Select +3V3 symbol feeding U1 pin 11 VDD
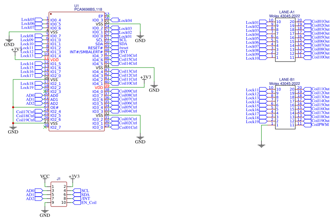 tap(16, 49)
